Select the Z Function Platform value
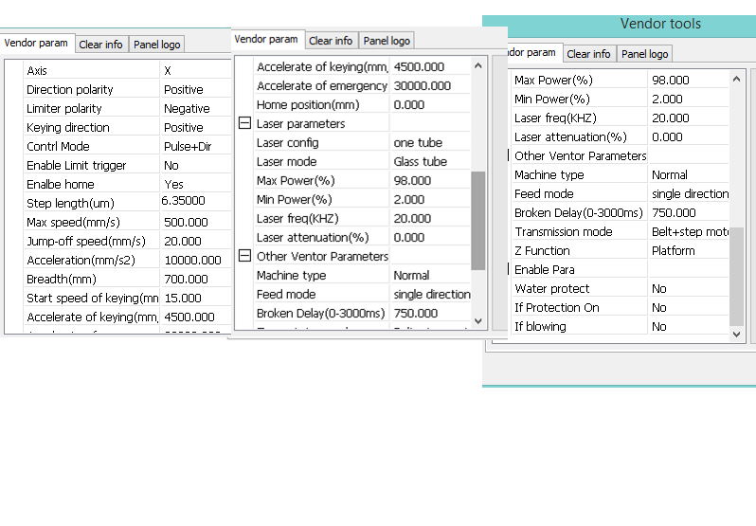This screenshot has width=756, height=526. (689, 251)
